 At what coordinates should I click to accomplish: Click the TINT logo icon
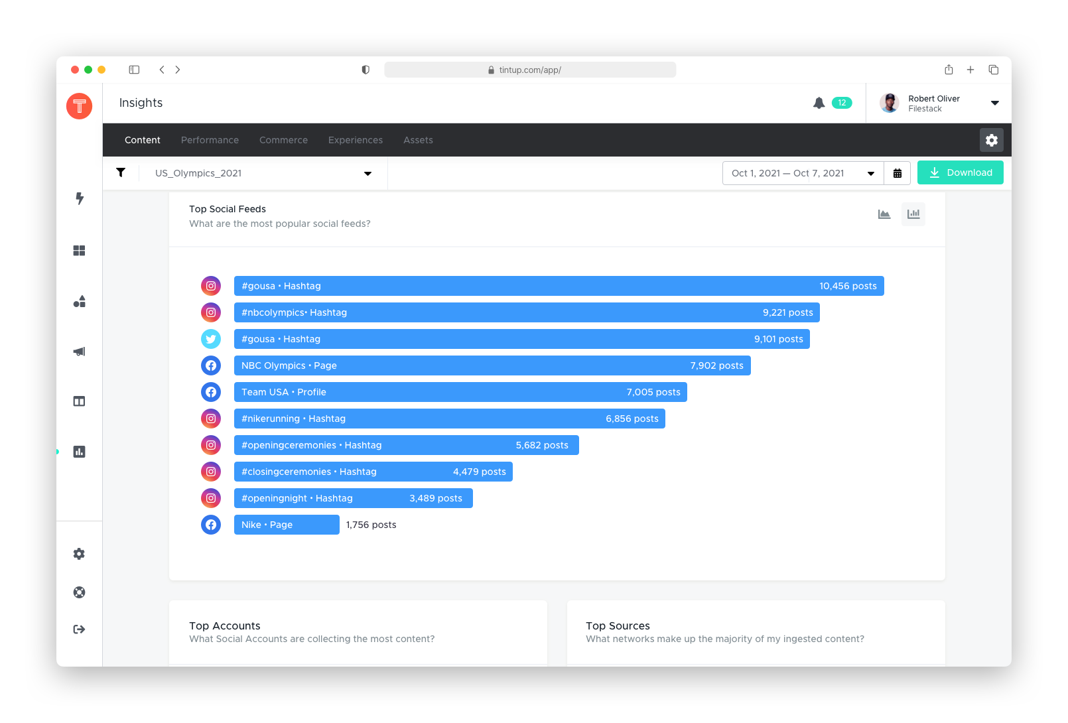[x=79, y=106]
